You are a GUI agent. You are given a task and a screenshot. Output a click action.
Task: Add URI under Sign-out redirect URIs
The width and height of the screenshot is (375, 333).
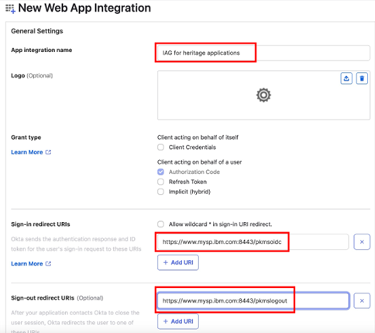point(178,321)
